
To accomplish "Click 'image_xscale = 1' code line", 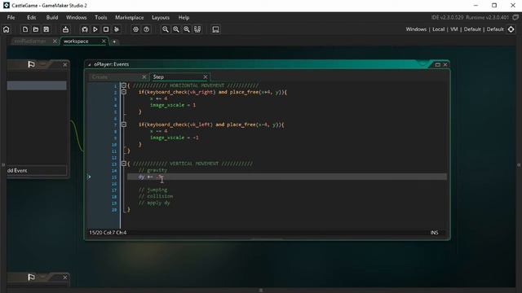I will pyautogui.click(x=173, y=105).
